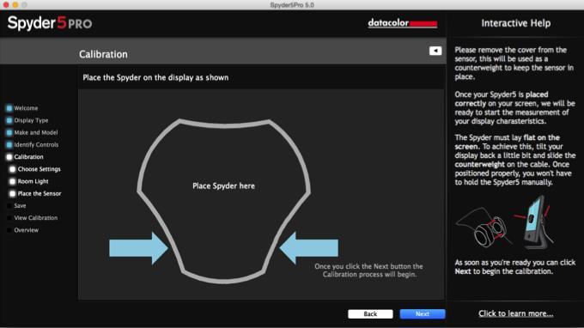
Task: Select the Make and Model step
Action: coord(36,132)
